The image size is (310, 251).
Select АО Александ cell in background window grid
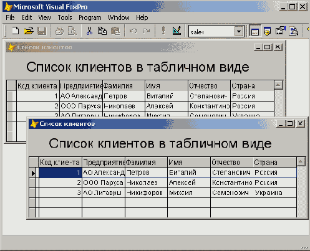pyautogui.click(x=81, y=96)
